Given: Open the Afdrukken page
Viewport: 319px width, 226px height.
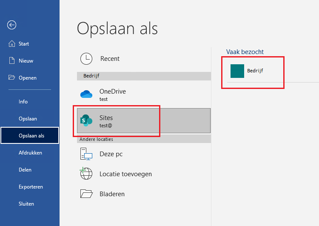Looking at the screenshot, I should point(30,153).
